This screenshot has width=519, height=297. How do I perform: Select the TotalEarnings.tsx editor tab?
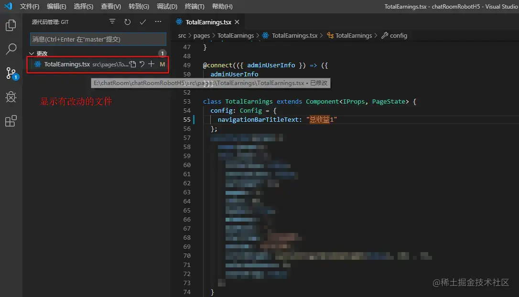pyautogui.click(x=208, y=22)
